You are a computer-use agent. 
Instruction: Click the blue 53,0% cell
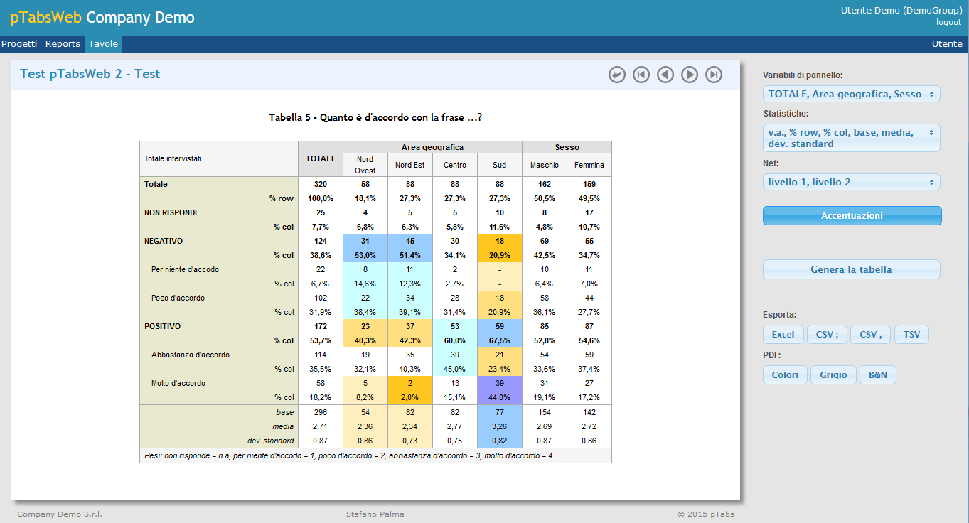point(365,255)
